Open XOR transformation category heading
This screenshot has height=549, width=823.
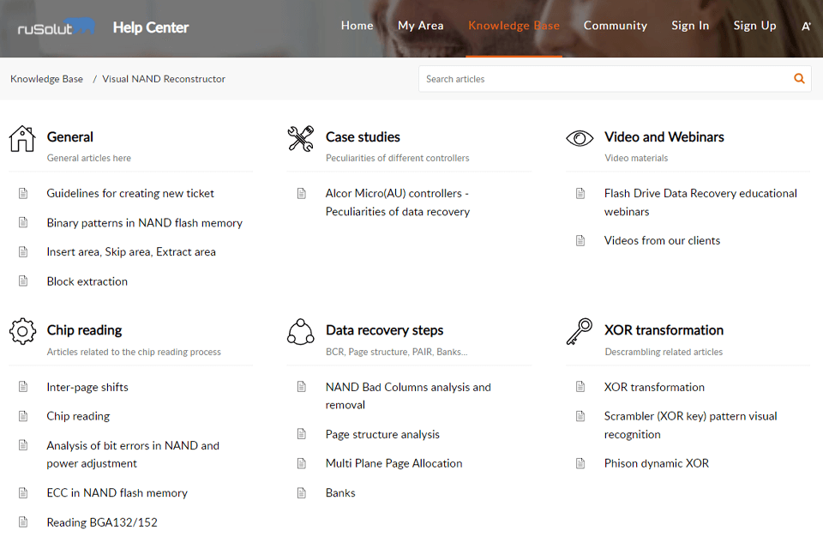(664, 330)
